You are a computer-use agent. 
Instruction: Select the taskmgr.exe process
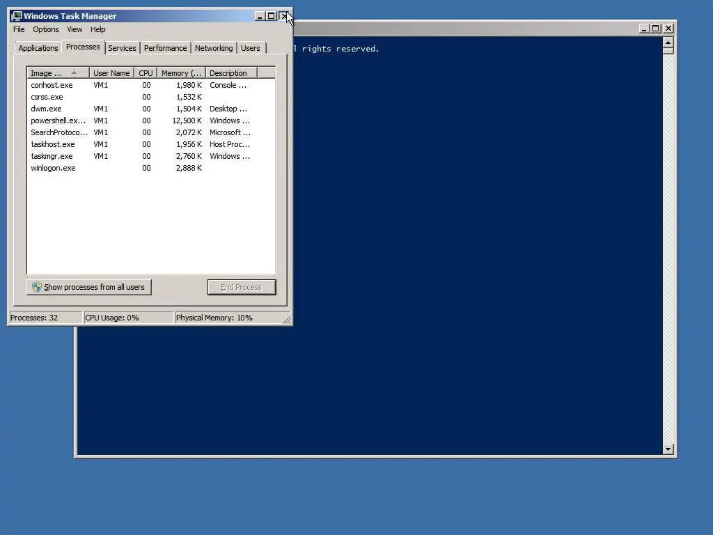tap(151, 156)
